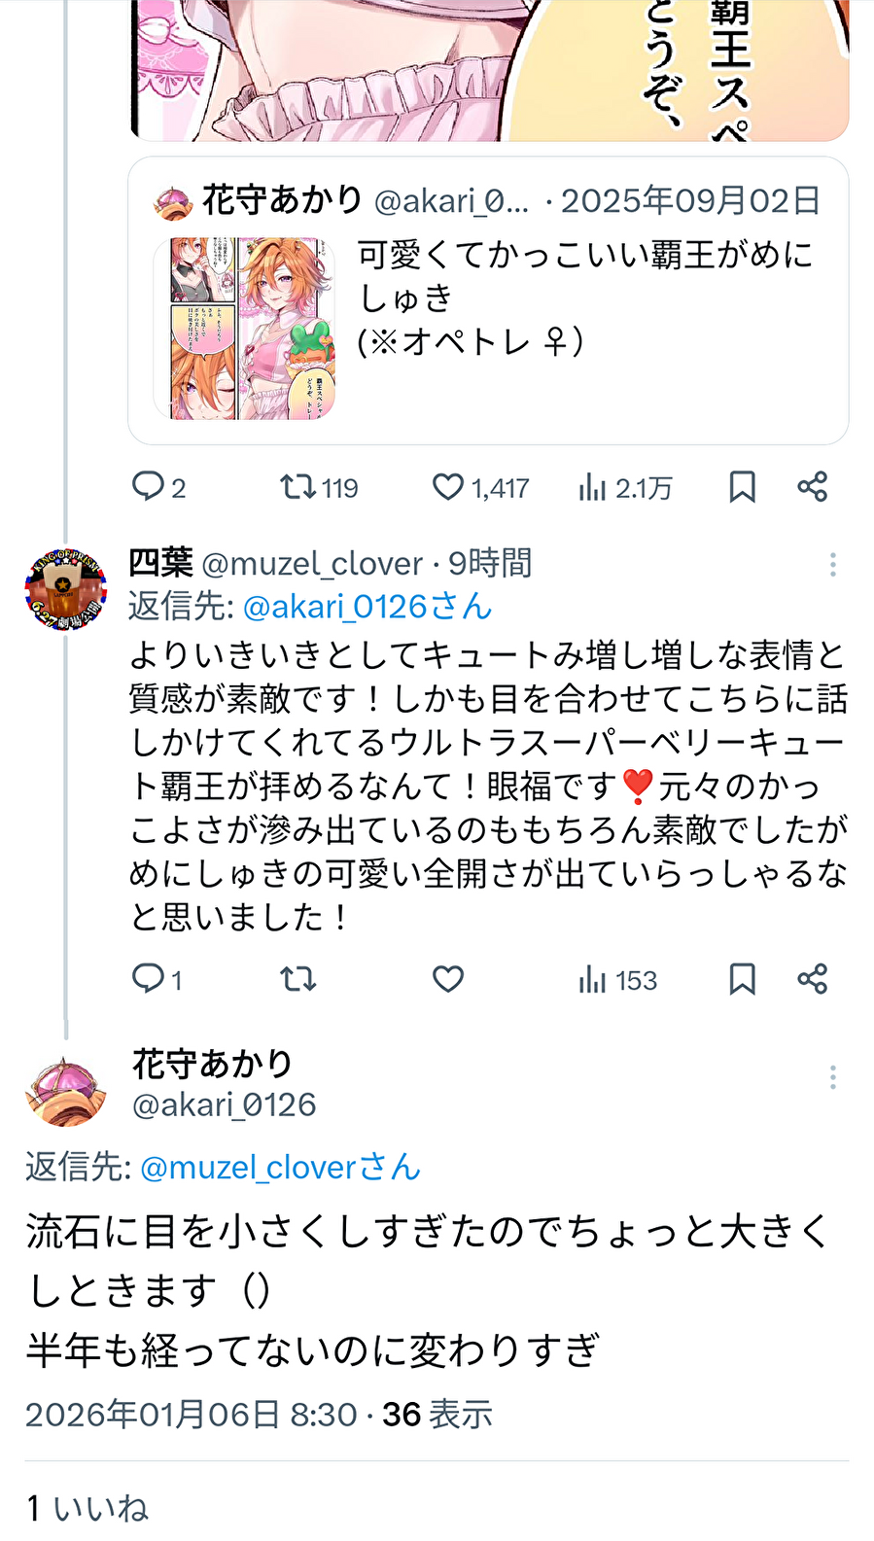Open more options for 四葉's reply
874x1541 pixels.
[832, 565]
